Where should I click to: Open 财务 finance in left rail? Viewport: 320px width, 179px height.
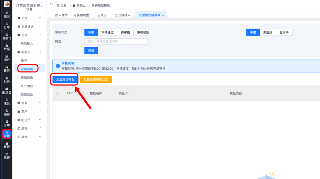(7, 80)
